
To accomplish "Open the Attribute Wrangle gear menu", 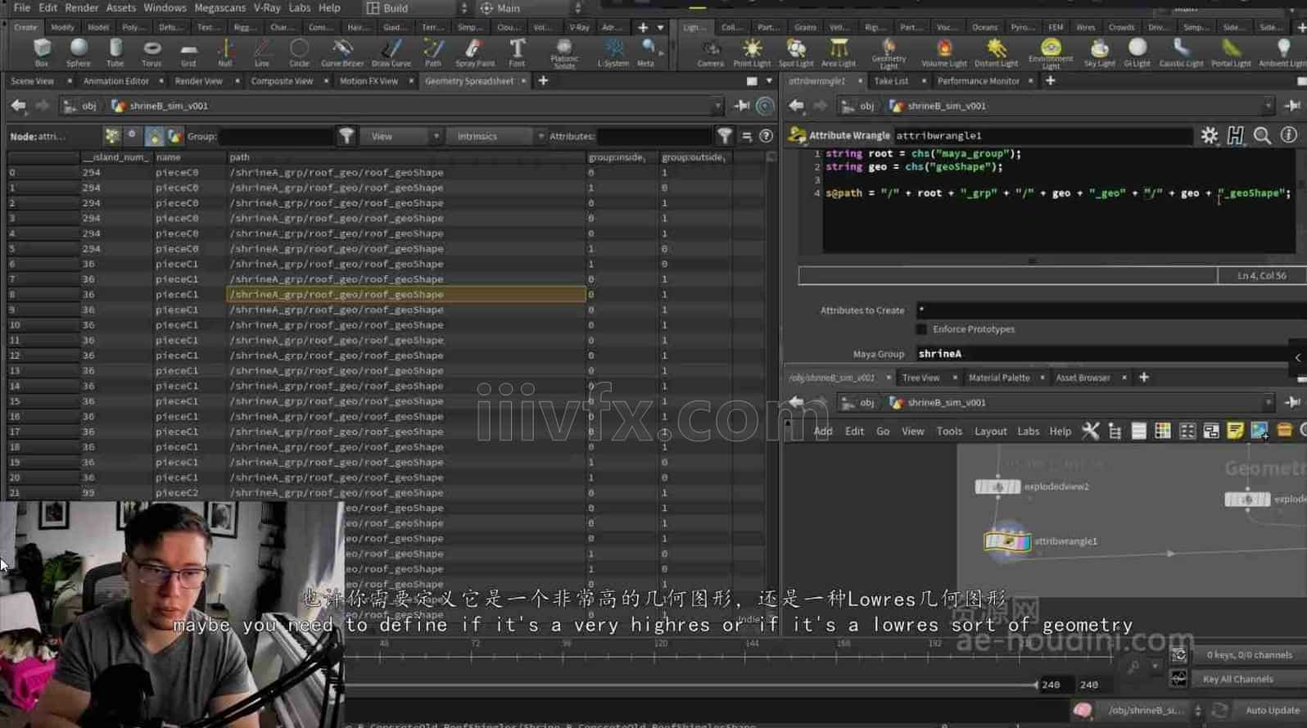I will [1209, 135].
